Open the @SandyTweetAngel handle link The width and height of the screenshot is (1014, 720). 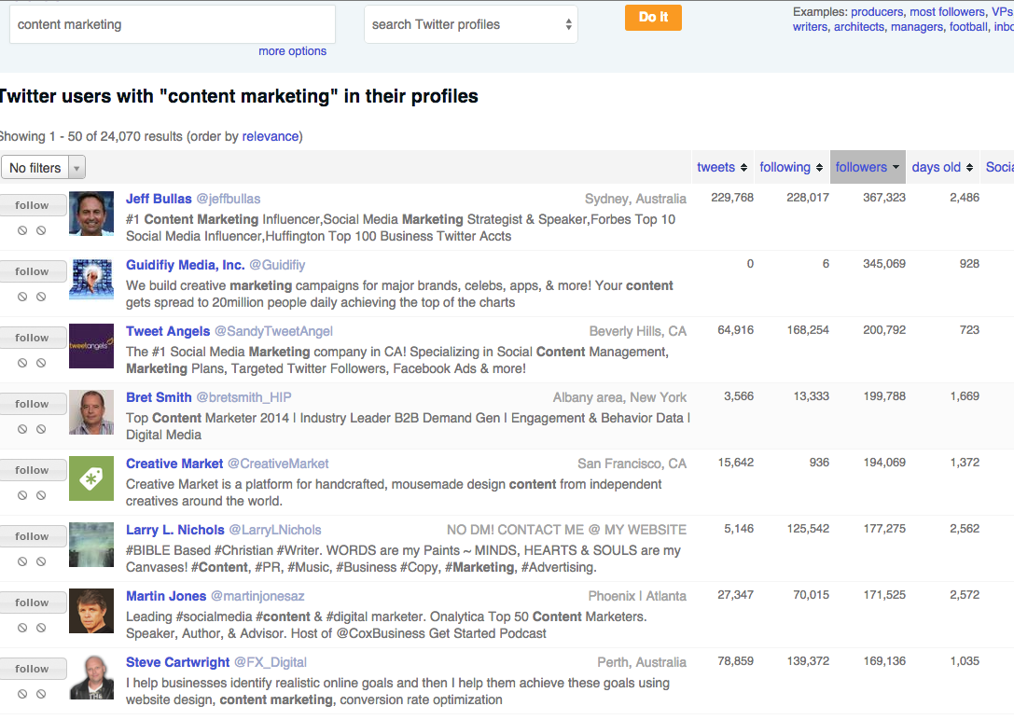[273, 332]
